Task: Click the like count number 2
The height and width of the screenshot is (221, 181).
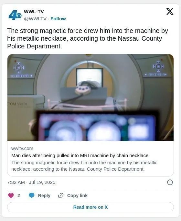Action: point(19,196)
